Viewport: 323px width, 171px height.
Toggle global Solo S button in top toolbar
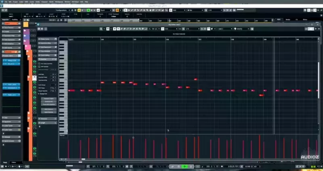coord(82,10)
